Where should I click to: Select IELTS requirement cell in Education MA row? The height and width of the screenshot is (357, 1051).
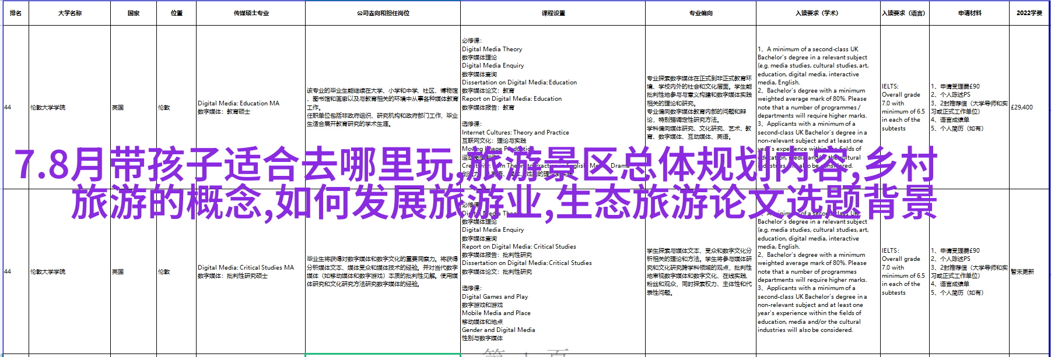pos(904,107)
